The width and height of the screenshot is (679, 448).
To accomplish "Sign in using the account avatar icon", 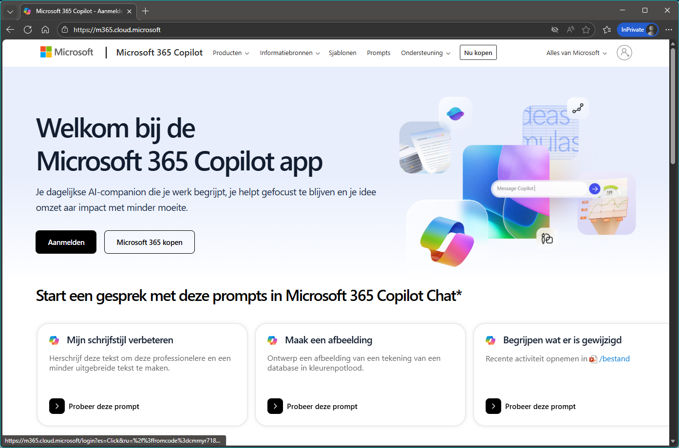I will point(624,53).
